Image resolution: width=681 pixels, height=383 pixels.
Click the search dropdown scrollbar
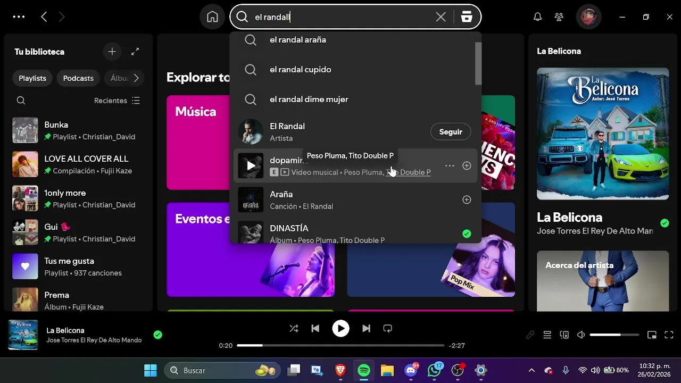pyautogui.click(x=478, y=63)
